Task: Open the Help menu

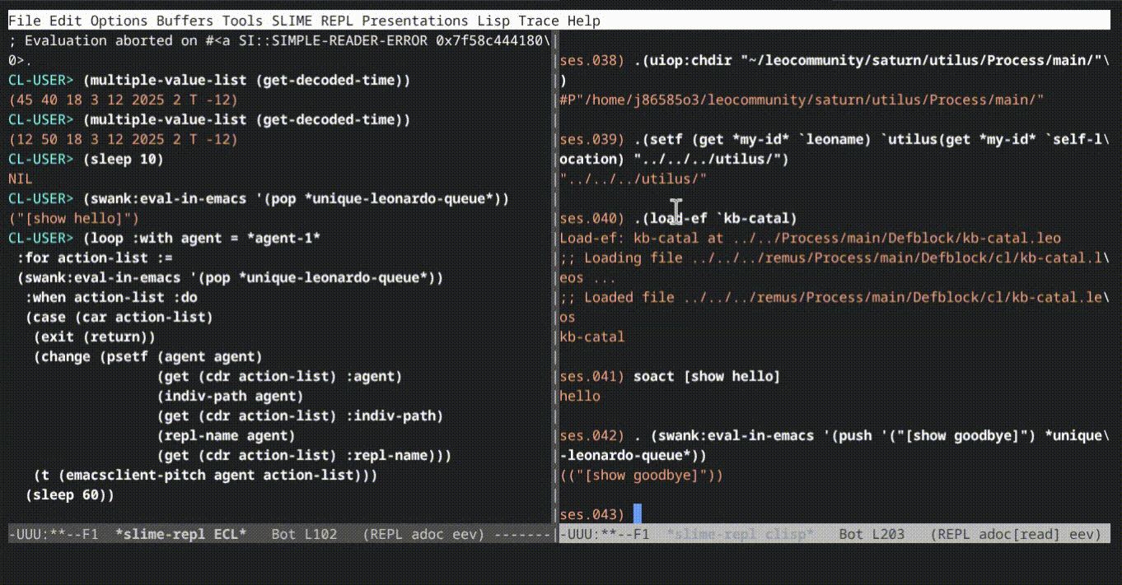Action: click(584, 21)
